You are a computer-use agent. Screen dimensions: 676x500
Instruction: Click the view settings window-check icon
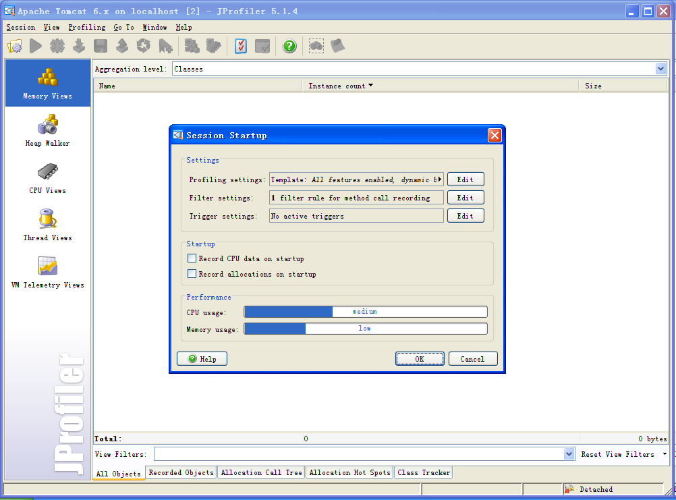tap(262, 46)
